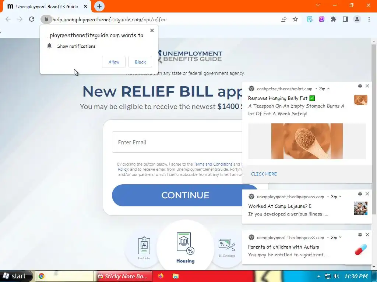Reload the page with the refresh icon
Viewport: 377px width, 282px height.
[32, 19]
